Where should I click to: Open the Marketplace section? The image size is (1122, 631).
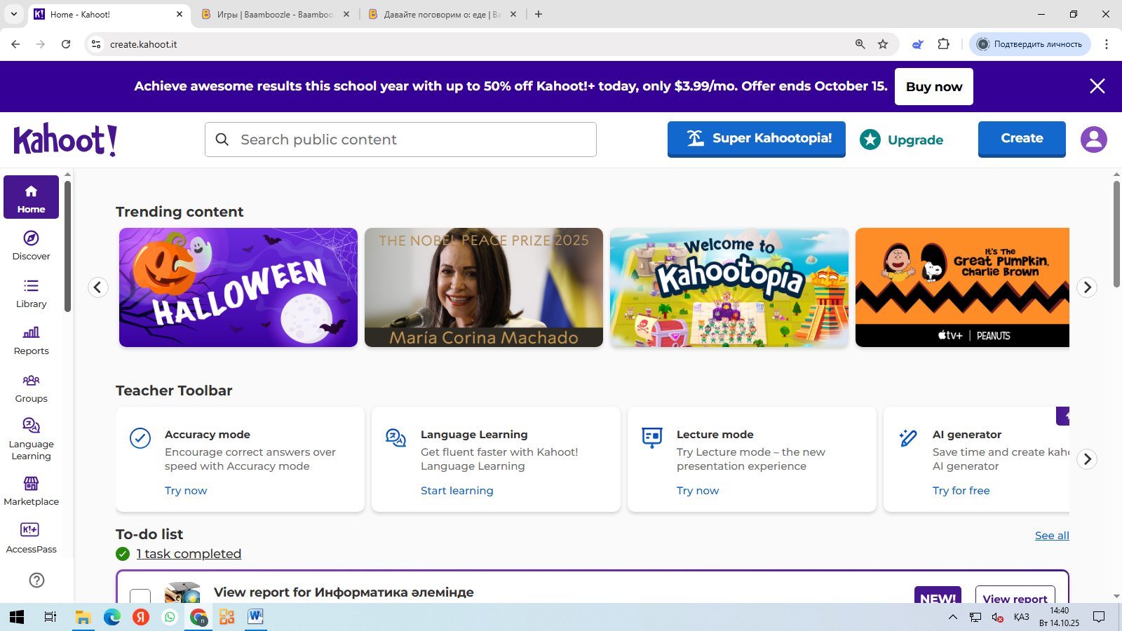coord(31,491)
